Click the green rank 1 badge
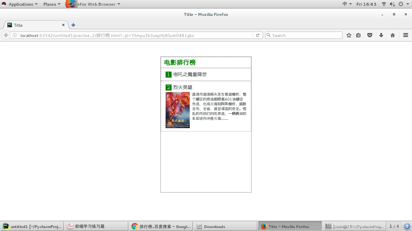Screen dimensions: 412x231 [169, 74]
